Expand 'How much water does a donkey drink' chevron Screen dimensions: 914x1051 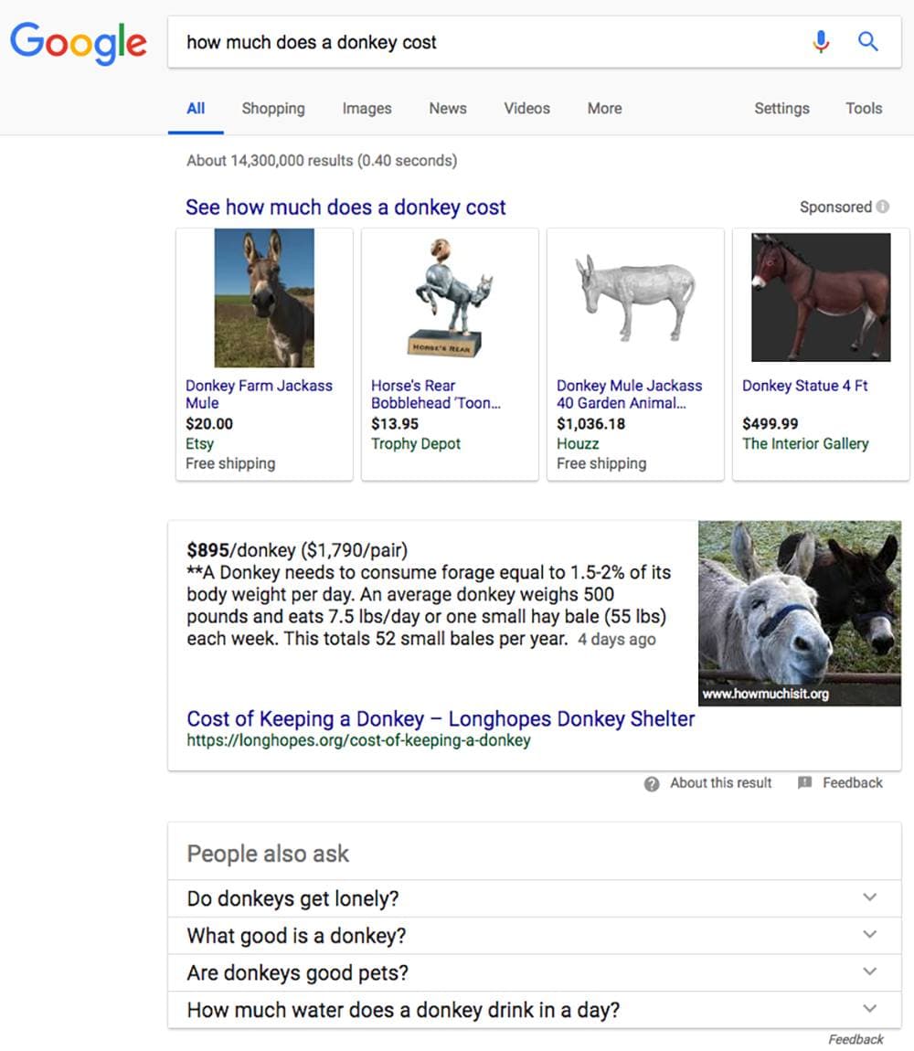[x=870, y=1008]
